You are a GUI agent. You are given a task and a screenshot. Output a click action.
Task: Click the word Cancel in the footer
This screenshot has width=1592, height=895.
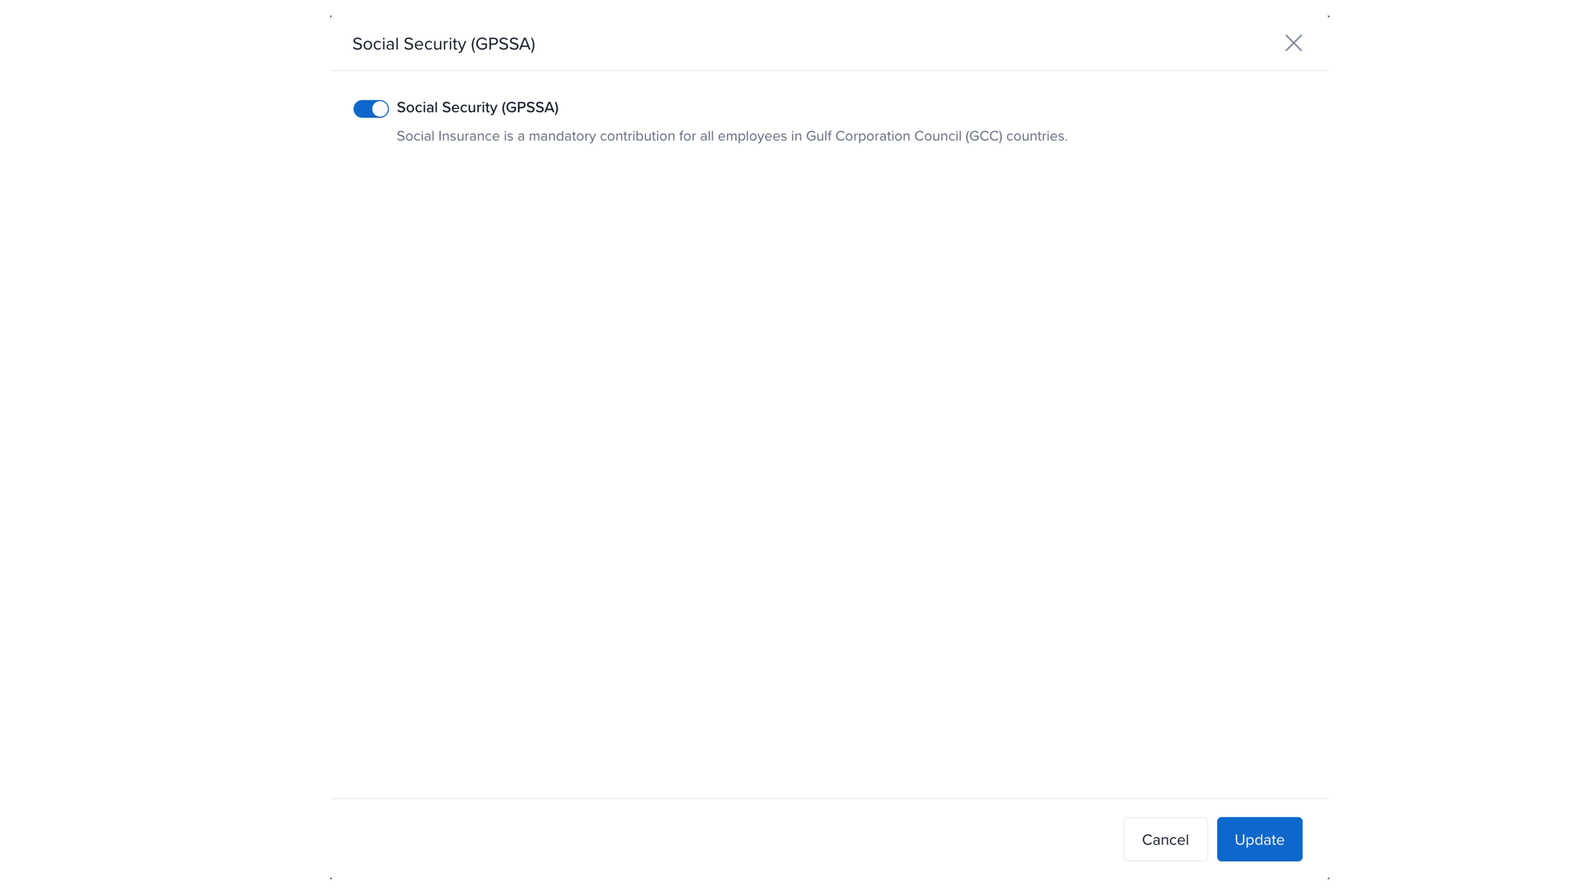1165,840
